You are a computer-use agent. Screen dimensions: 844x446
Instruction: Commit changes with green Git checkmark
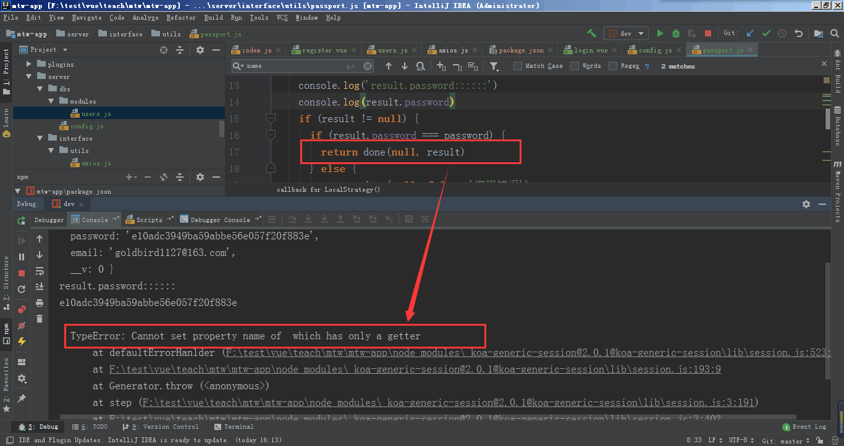tap(766, 34)
